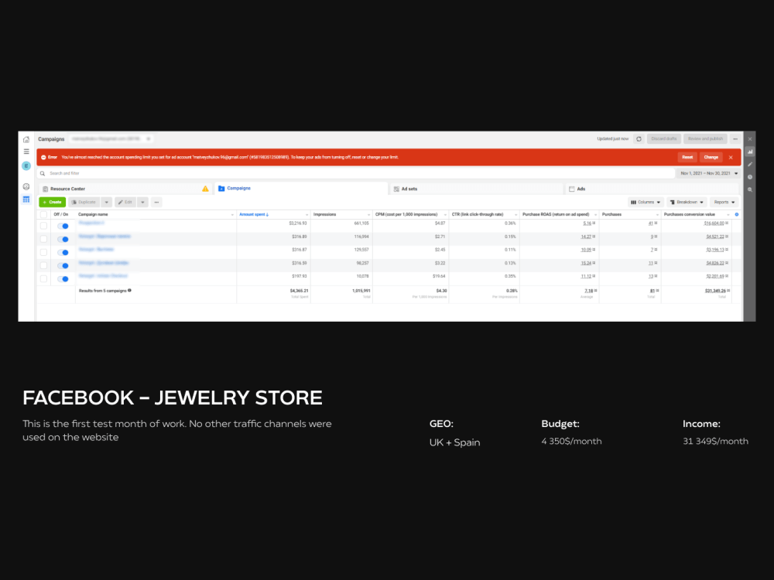Open Campaign name column header menu arrow
Screen dimensions: 774x580
[x=232, y=215]
